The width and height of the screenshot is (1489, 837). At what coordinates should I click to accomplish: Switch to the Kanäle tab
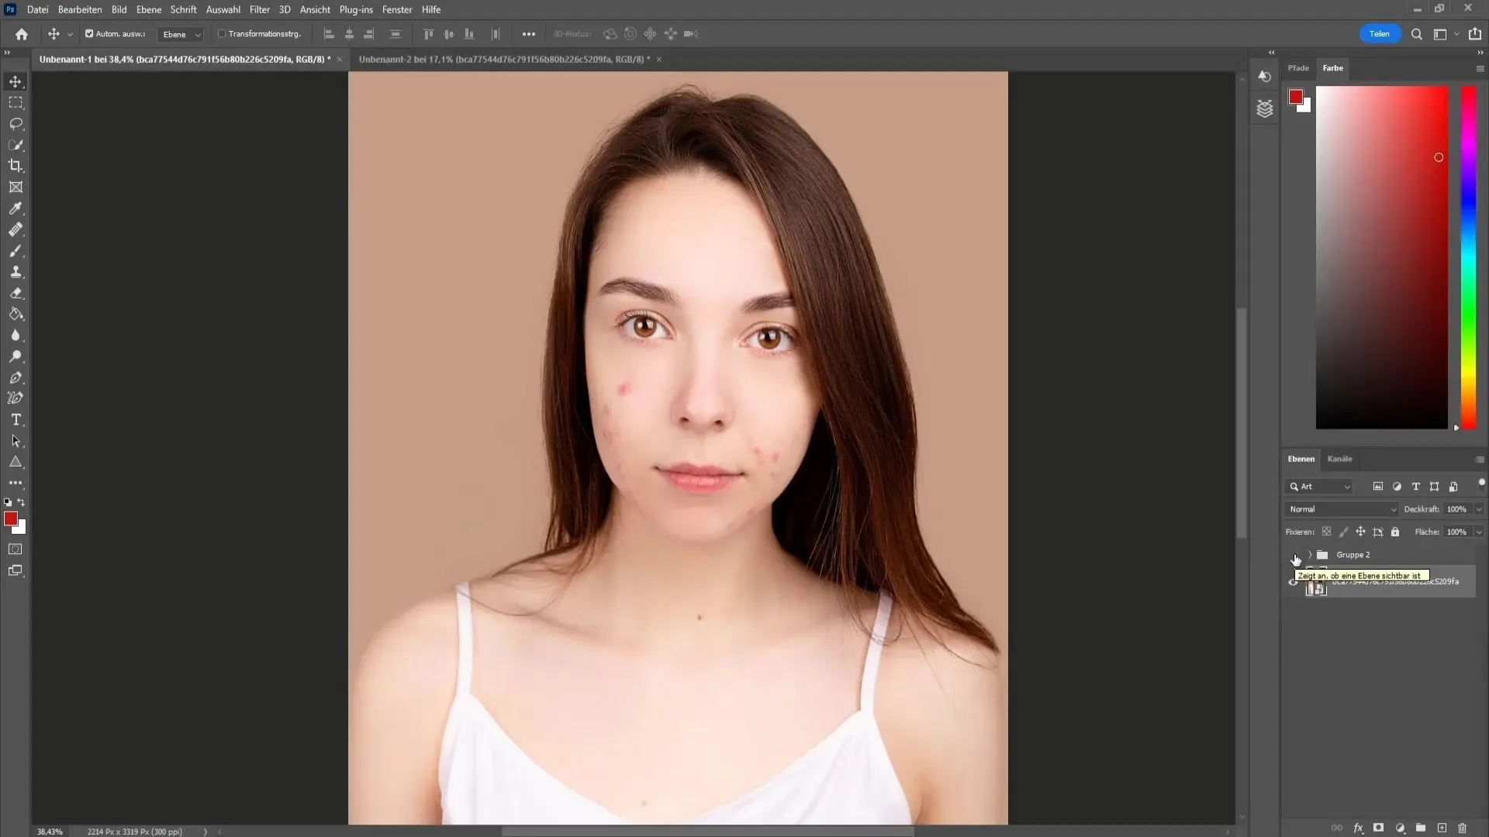pyautogui.click(x=1339, y=459)
